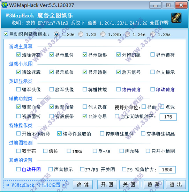Screen dimensions: 189x192
Task: Click the 隐藏 button
Action: (x=154, y=185)
